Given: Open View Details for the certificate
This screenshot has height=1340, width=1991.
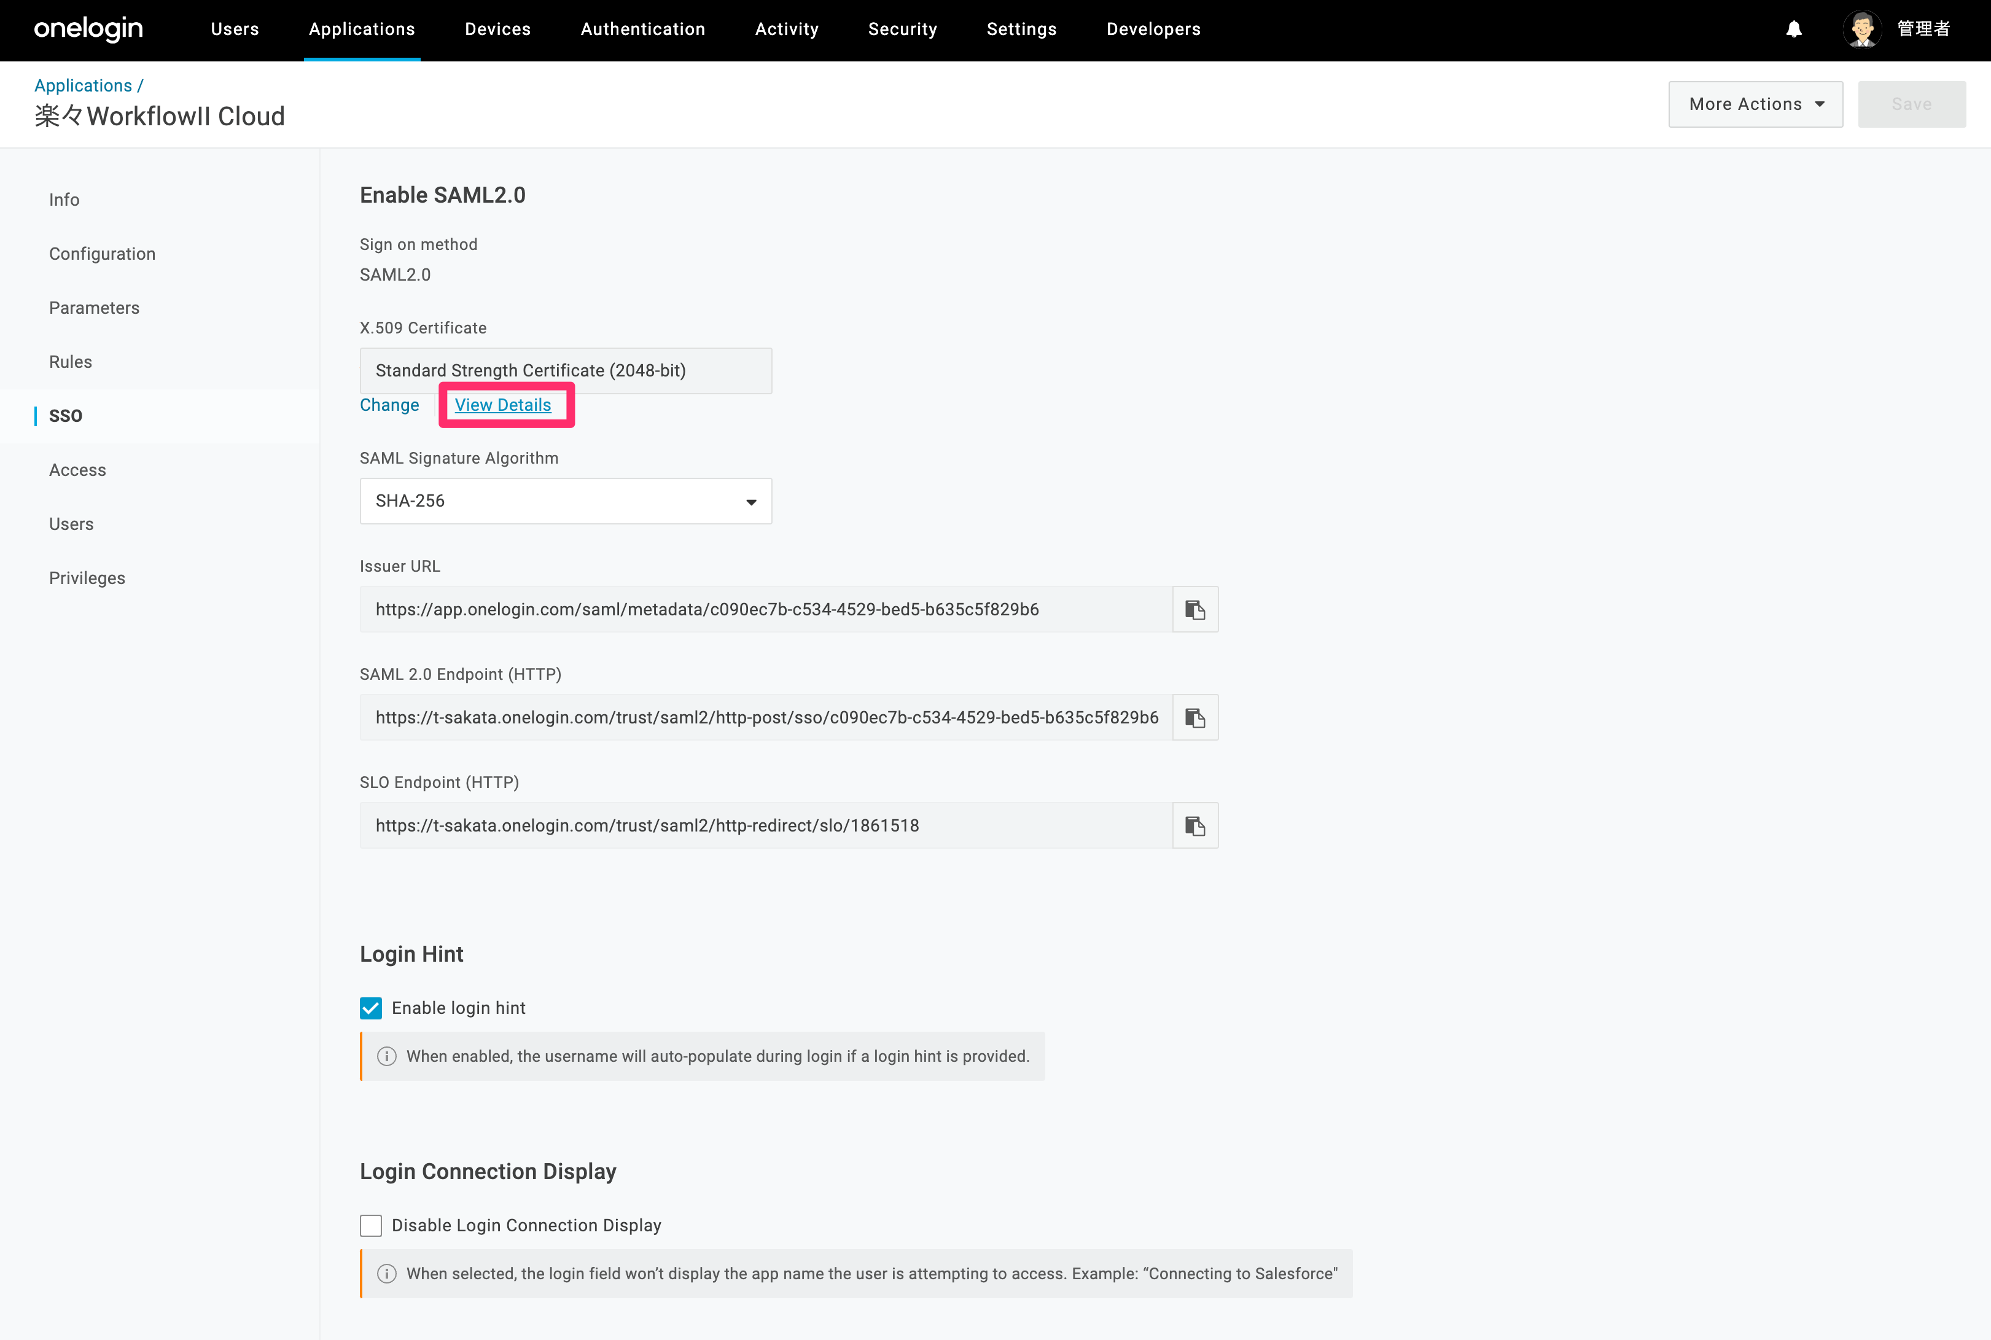Looking at the screenshot, I should [x=504, y=405].
